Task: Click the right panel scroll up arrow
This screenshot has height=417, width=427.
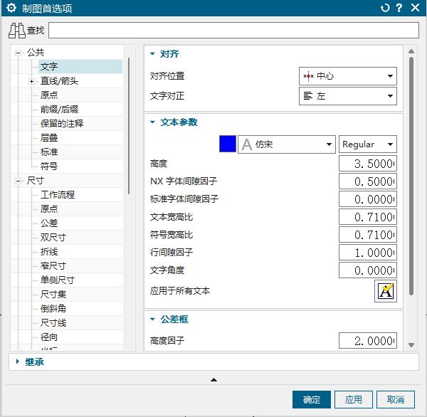Action: (x=411, y=51)
